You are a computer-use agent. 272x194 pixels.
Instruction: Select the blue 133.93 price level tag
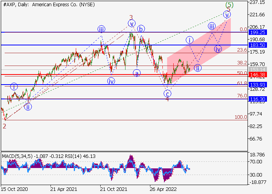(x=256, y=85)
